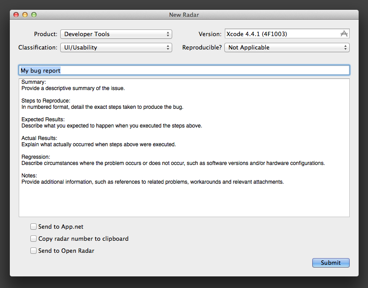
Task: Click the line starting 'In numbered format, detail'
Action: coord(102,107)
